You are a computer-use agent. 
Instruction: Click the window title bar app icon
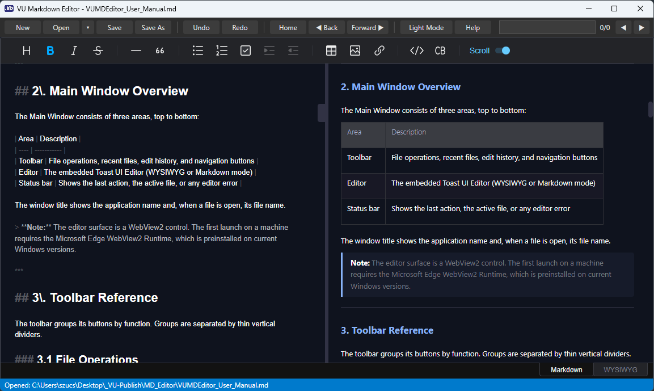click(x=9, y=9)
